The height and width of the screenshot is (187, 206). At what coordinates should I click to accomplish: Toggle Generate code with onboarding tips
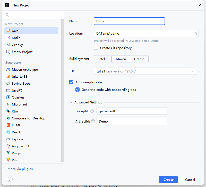pos(78,90)
